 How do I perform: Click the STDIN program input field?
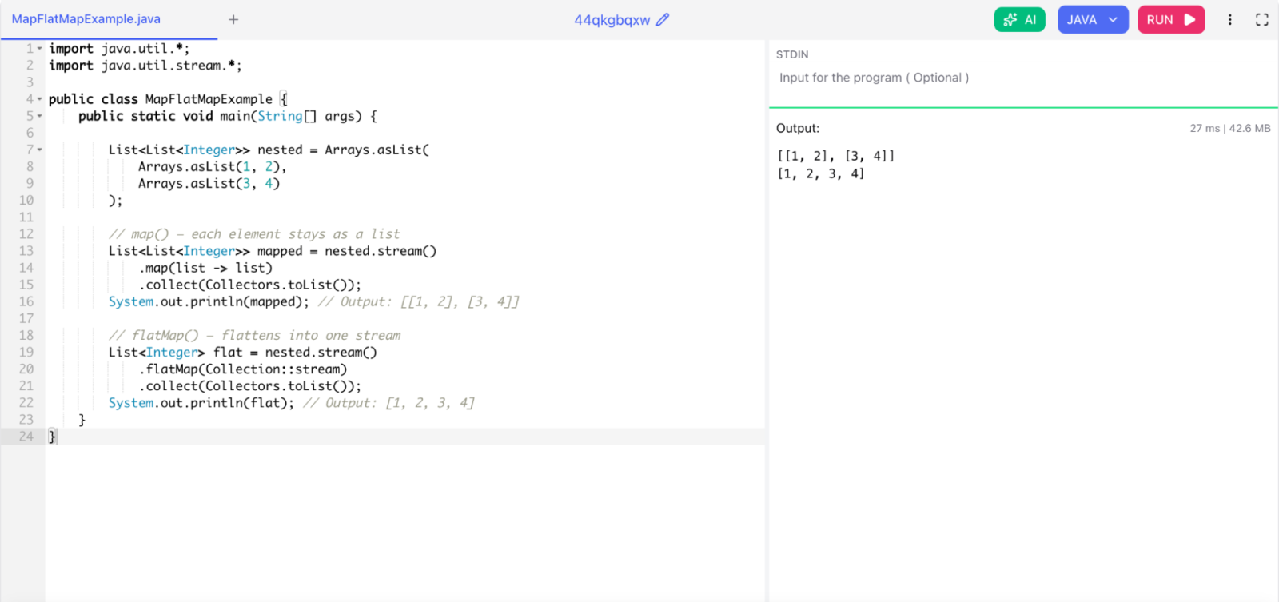(1023, 78)
